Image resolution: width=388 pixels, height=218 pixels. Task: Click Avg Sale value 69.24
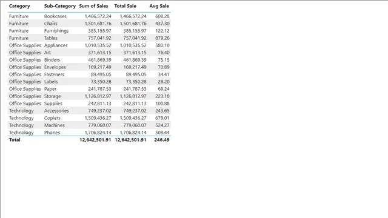[164, 89]
